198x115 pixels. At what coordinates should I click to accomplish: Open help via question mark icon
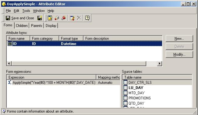tap(87, 18)
